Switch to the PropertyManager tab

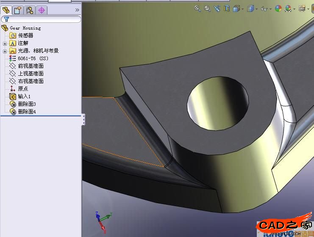point(18,10)
